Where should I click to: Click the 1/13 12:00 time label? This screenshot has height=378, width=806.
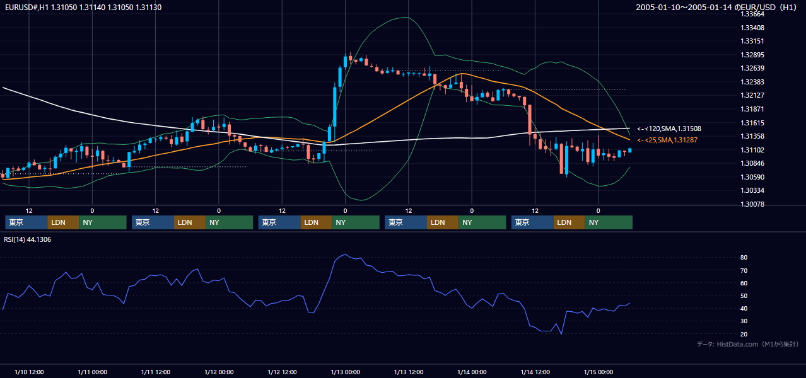409,372
